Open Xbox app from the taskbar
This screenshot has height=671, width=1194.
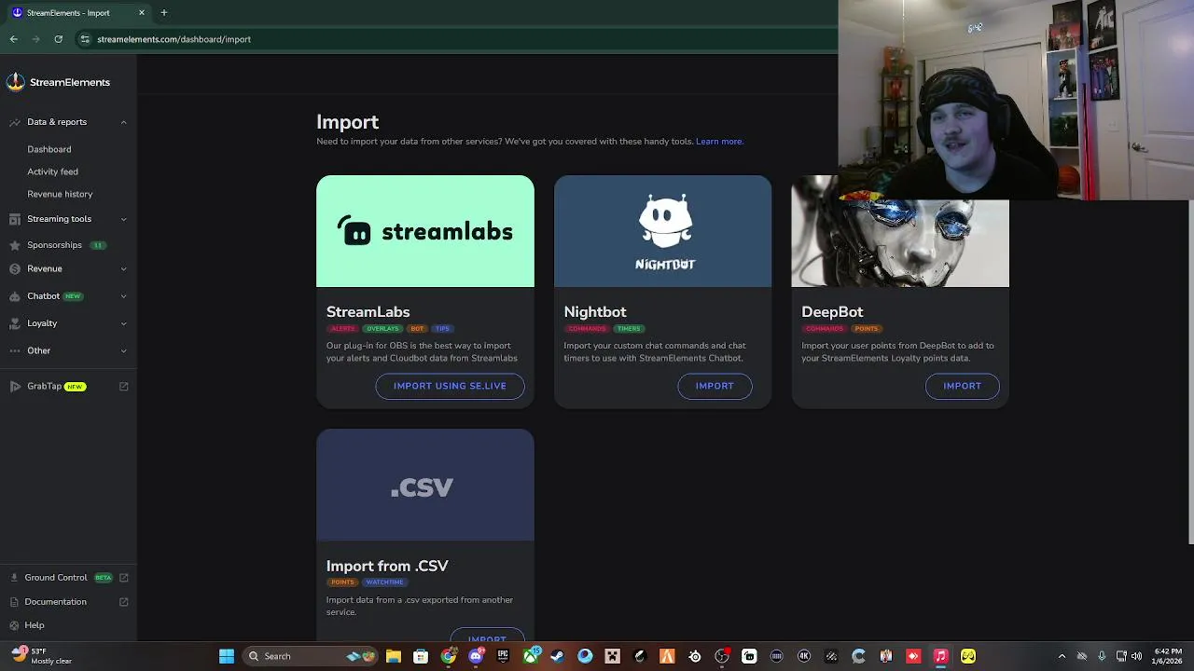click(531, 656)
